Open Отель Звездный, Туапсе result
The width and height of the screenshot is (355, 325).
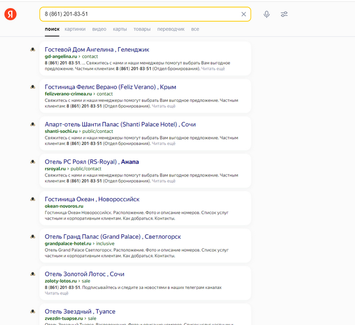click(80, 311)
